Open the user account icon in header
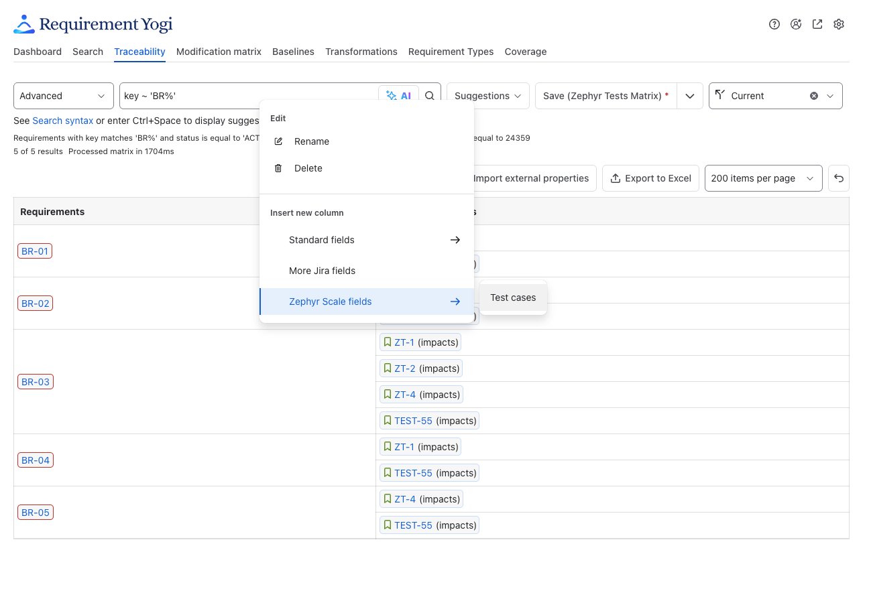The image size is (869, 603). coord(796,24)
